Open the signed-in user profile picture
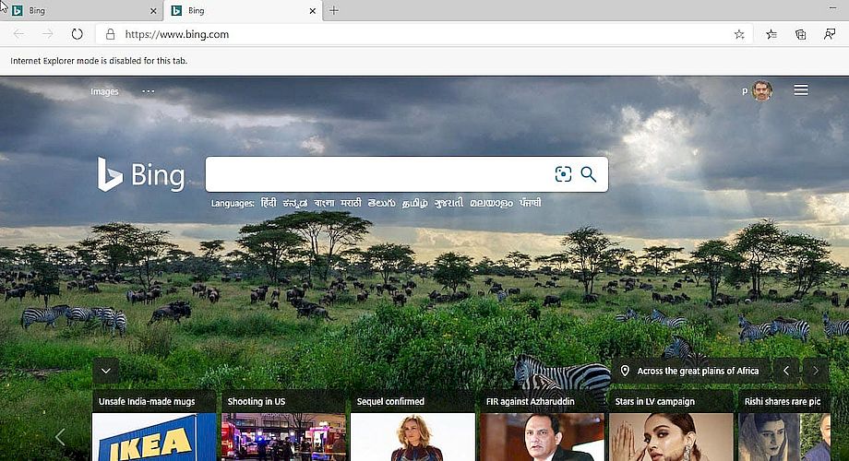The height and width of the screenshot is (461, 849). (761, 90)
